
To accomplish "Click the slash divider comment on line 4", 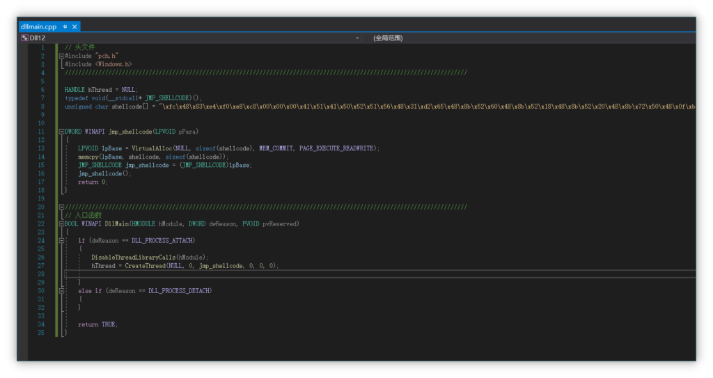I will (266, 73).
